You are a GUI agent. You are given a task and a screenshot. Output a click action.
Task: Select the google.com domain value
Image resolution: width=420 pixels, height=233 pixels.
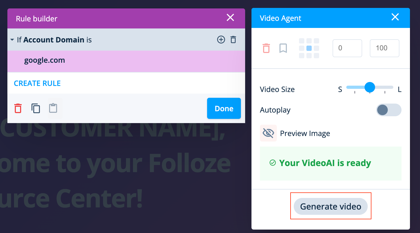click(x=45, y=60)
